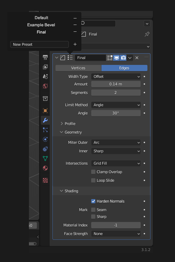Open the Add Modifier dropdown bar
Viewport: 175px width, 262px height.
point(116,46)
